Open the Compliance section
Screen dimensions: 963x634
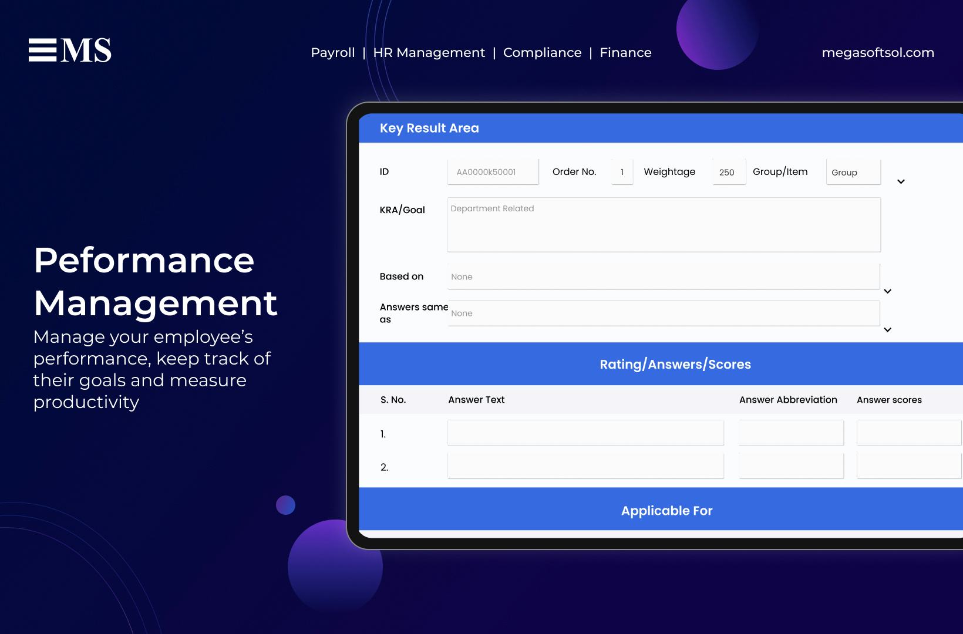(x=543, y=52)
